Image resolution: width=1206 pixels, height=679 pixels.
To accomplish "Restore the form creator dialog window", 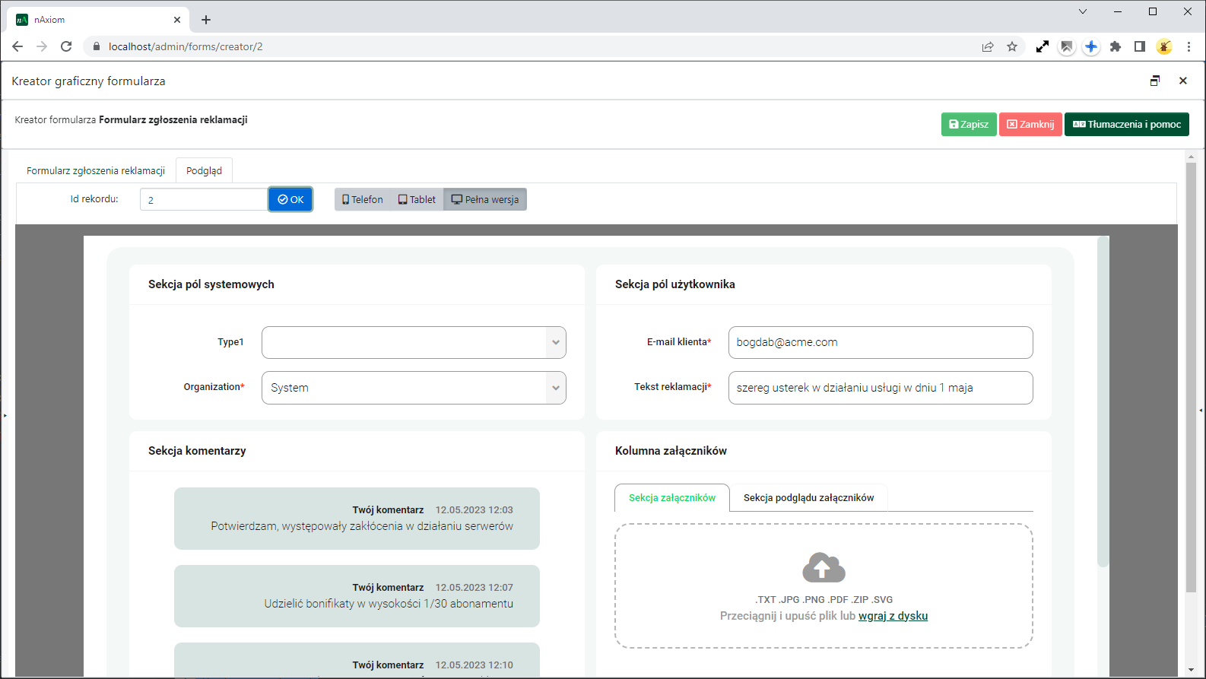I will (x=1154, y=81).
